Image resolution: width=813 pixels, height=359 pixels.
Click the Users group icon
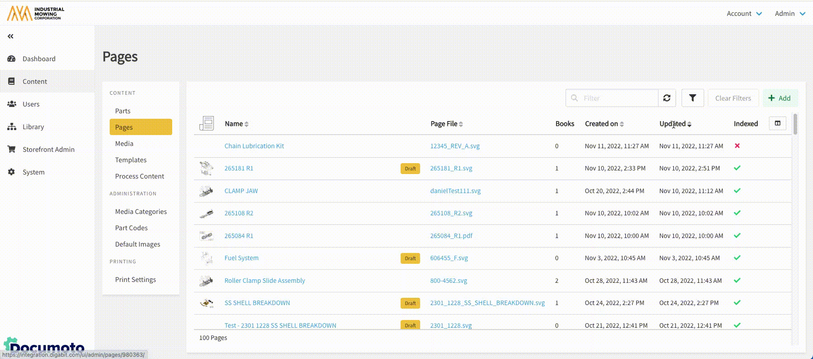[x=12, y=104]
